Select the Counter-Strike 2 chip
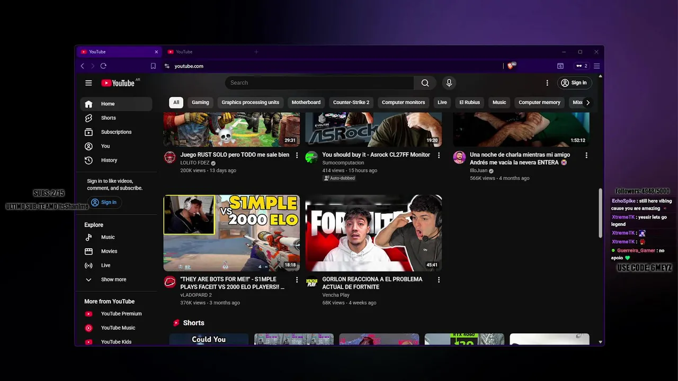Image resolution: width=678 pixels, height=381 pixels. pyautogui.click(x=351, y=103)
